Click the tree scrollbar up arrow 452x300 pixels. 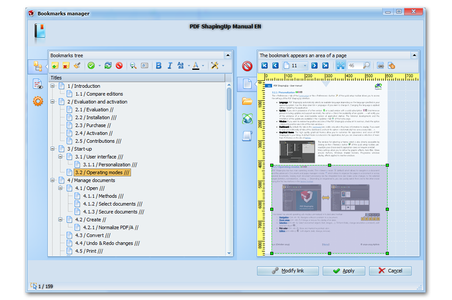[x=229, y=85]
